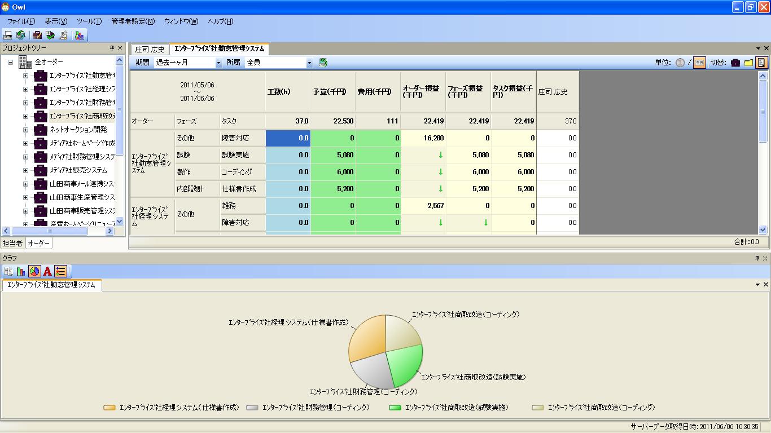Screen dimensions: 771x433
Task: Click the briefcase-with-pencil order edit icon
Action: coord(37,35)
